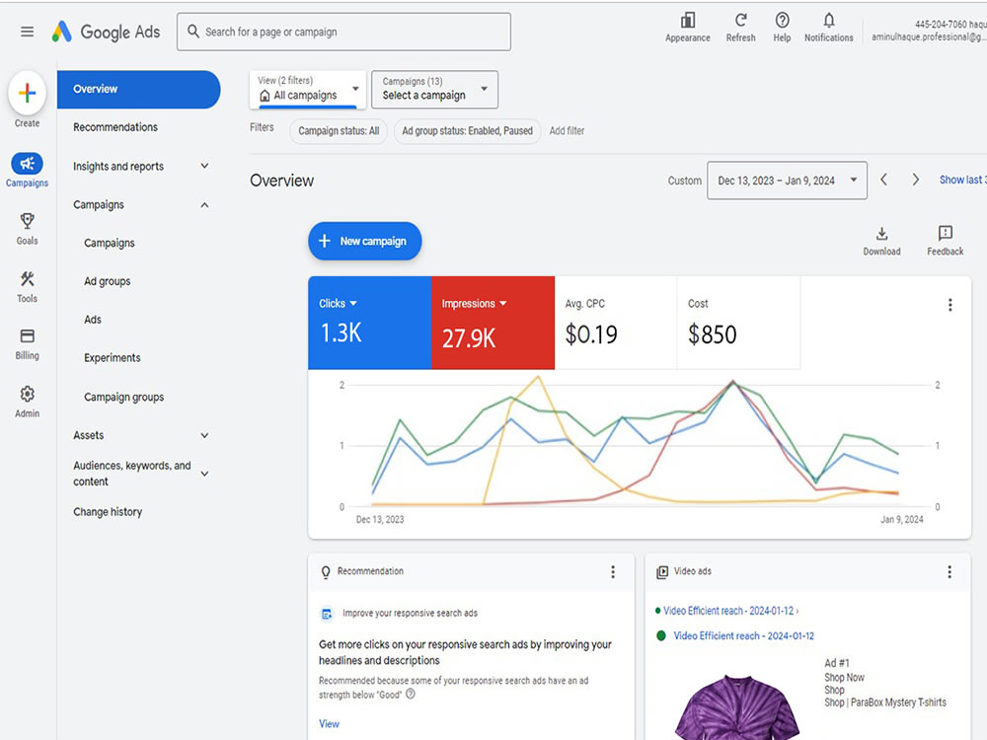The width and height of the screenshot is (987, 740).
Task: Click the 'Improve your responsive search ads' text
Action: click(x=410, y=613)
